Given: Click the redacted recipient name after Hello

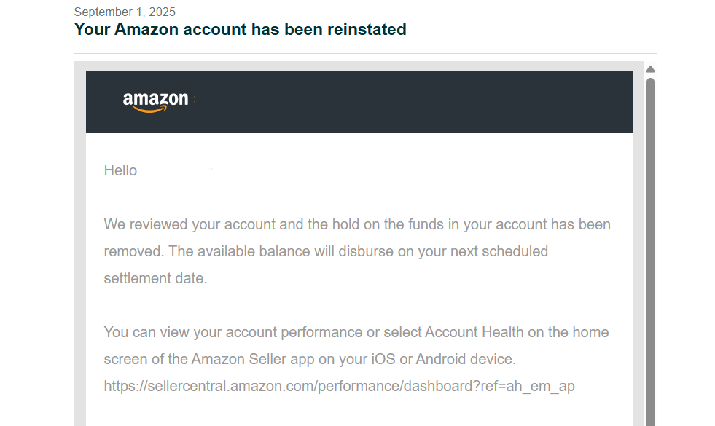Looking at the screenshot, I should coord(179,170).
